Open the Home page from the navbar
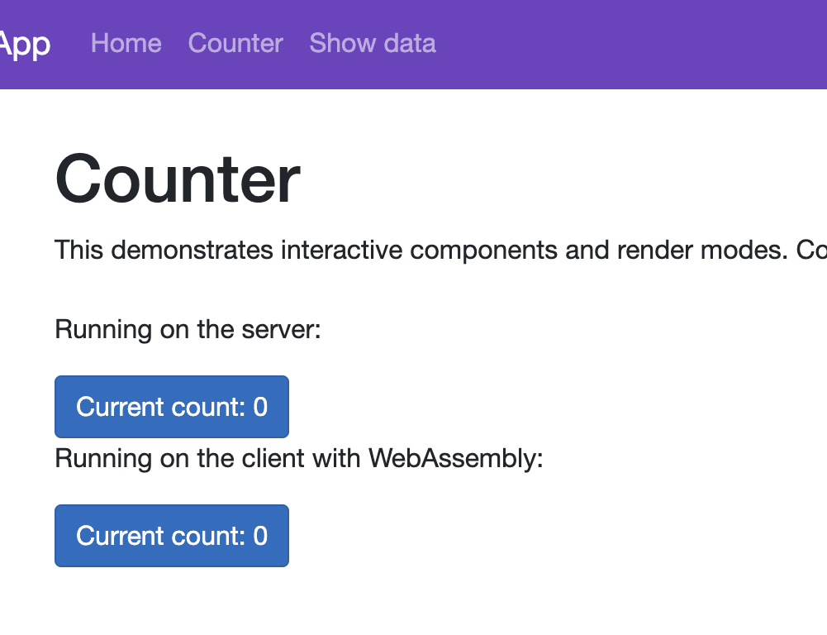Viewport: 827px width, 635px height. [x=126, y=43]
